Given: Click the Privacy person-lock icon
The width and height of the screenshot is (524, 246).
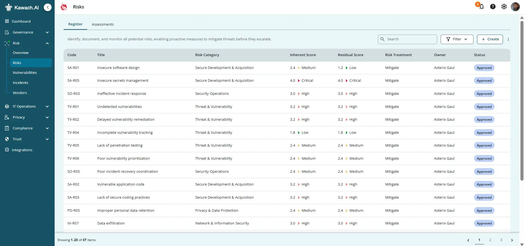Looking at the screenshot, I should (x=7, y=117).
